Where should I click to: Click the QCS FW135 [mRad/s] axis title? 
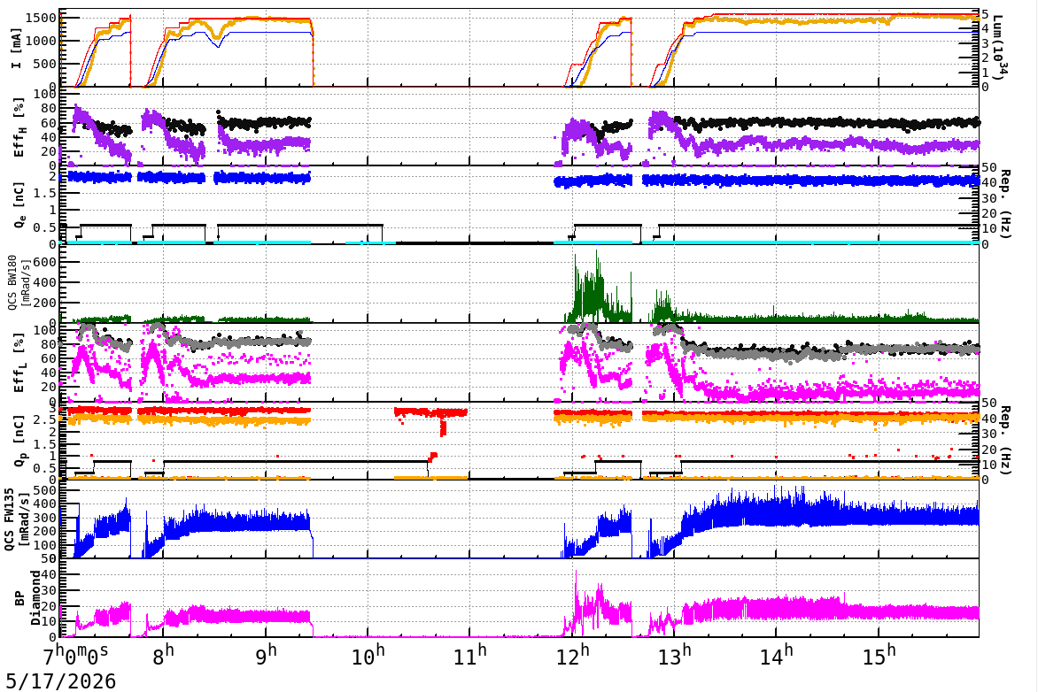17,519
